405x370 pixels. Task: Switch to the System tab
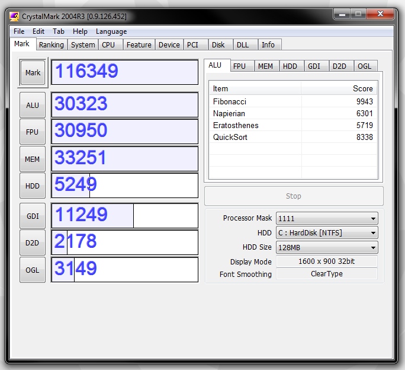(x=83, y=44)
